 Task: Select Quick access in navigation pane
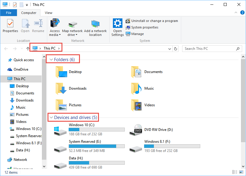21,60
